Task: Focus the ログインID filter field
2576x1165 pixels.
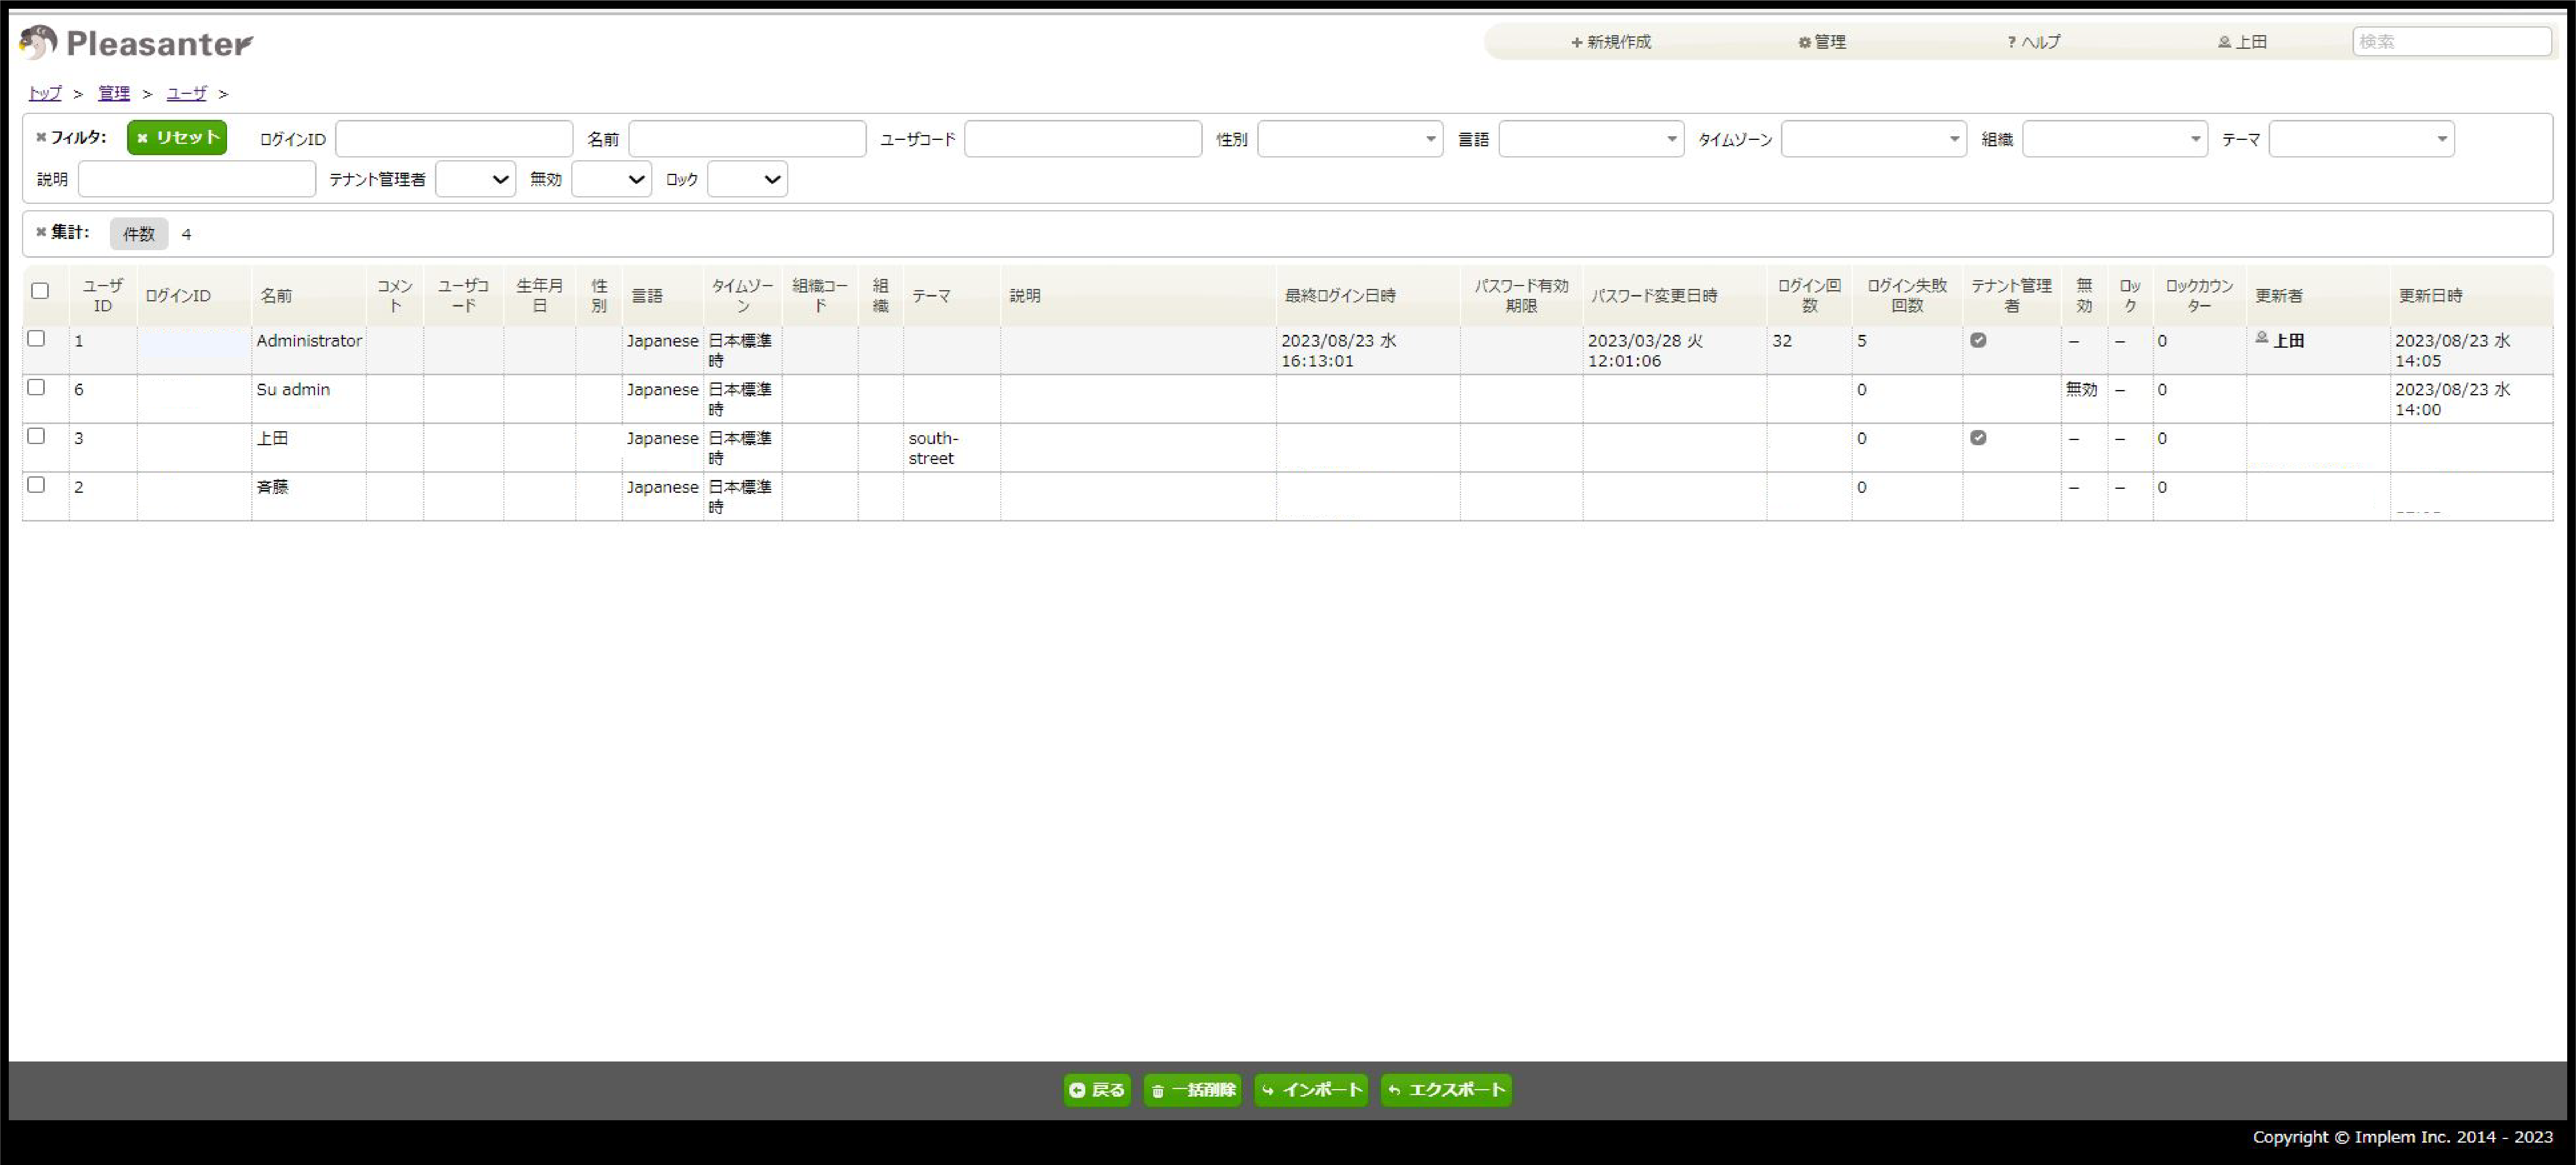Action: 454,139
